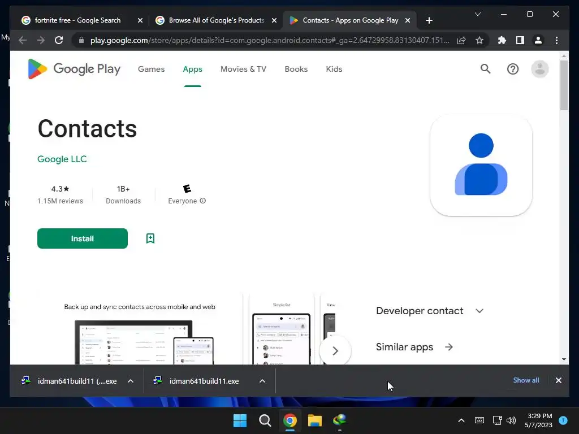Open the Games section

[x=151, y=69]
